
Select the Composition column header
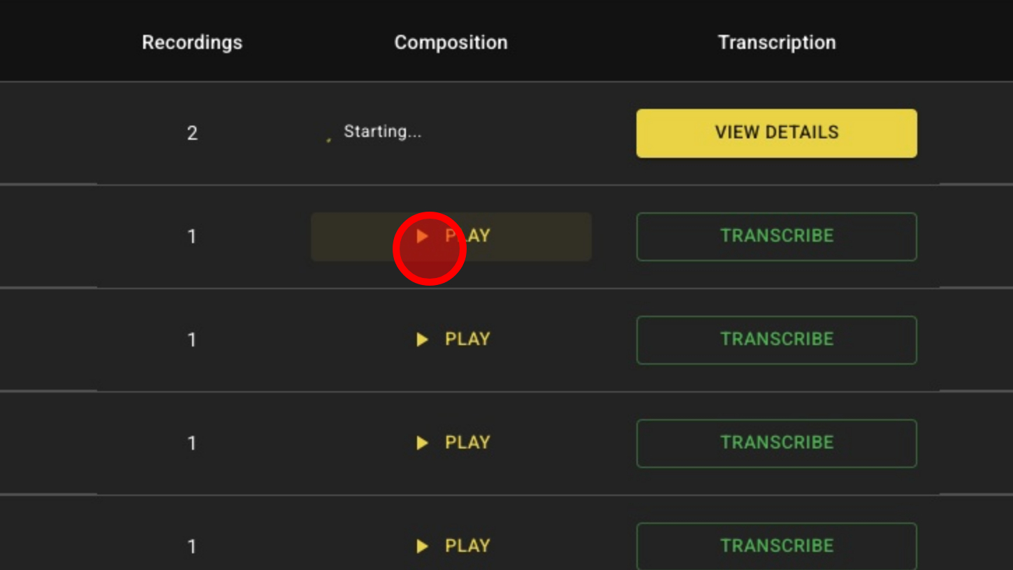coord(451,42)
